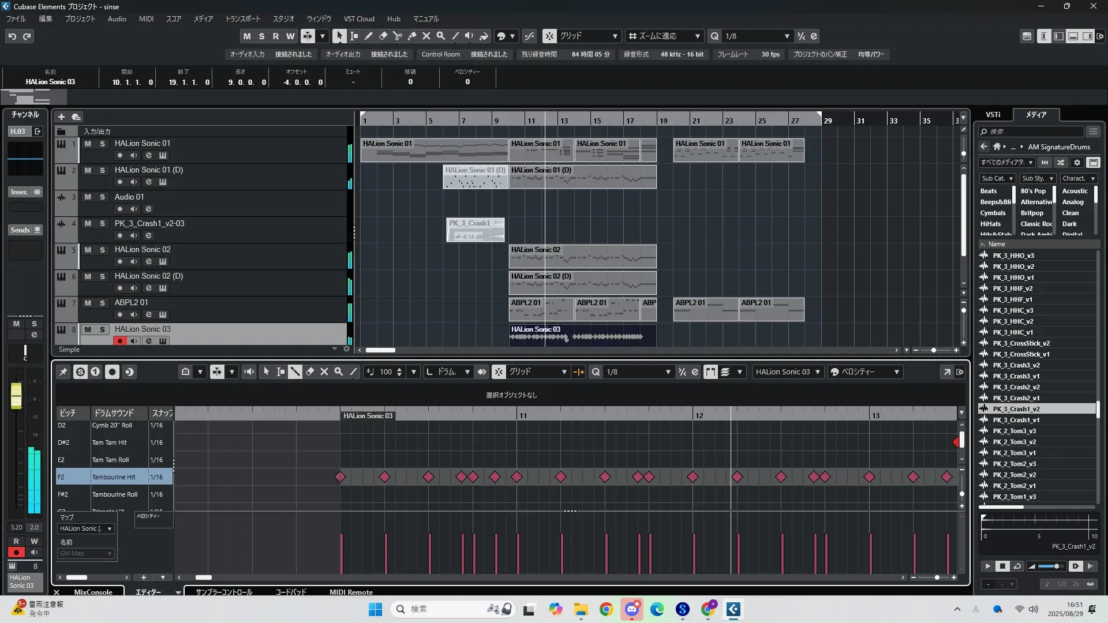This screenshot has height=623, width=1108.
Task: Open the main toolbar quantize 1/8 dropdown
Action: coord(787,36)
